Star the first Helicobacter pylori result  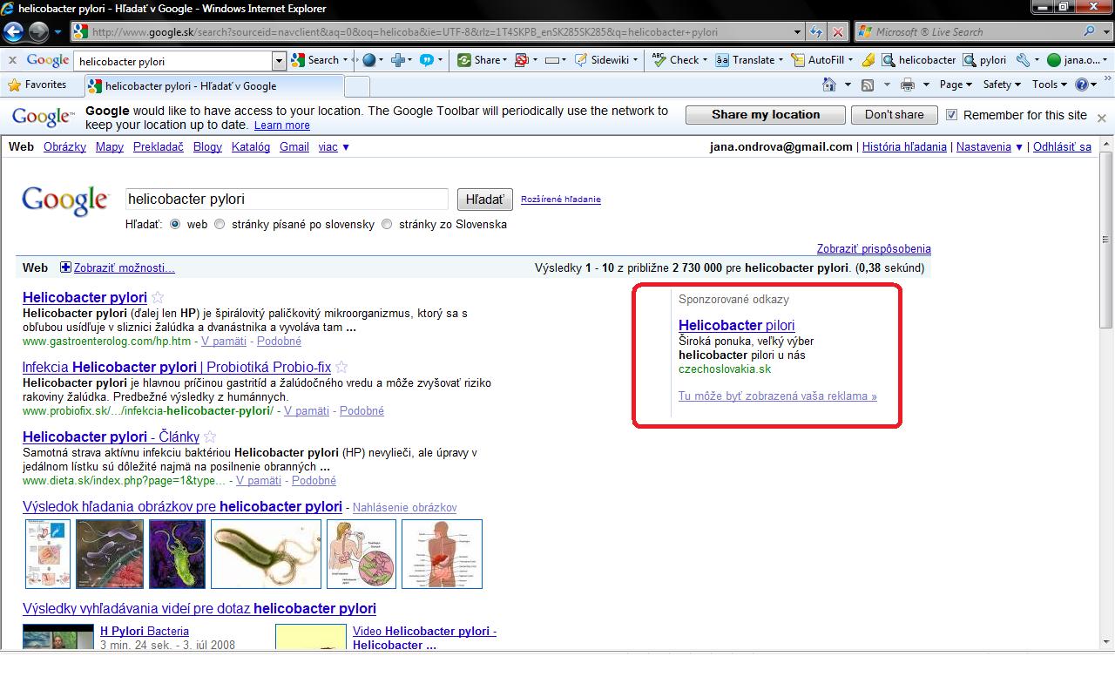[x=158, y=297]
